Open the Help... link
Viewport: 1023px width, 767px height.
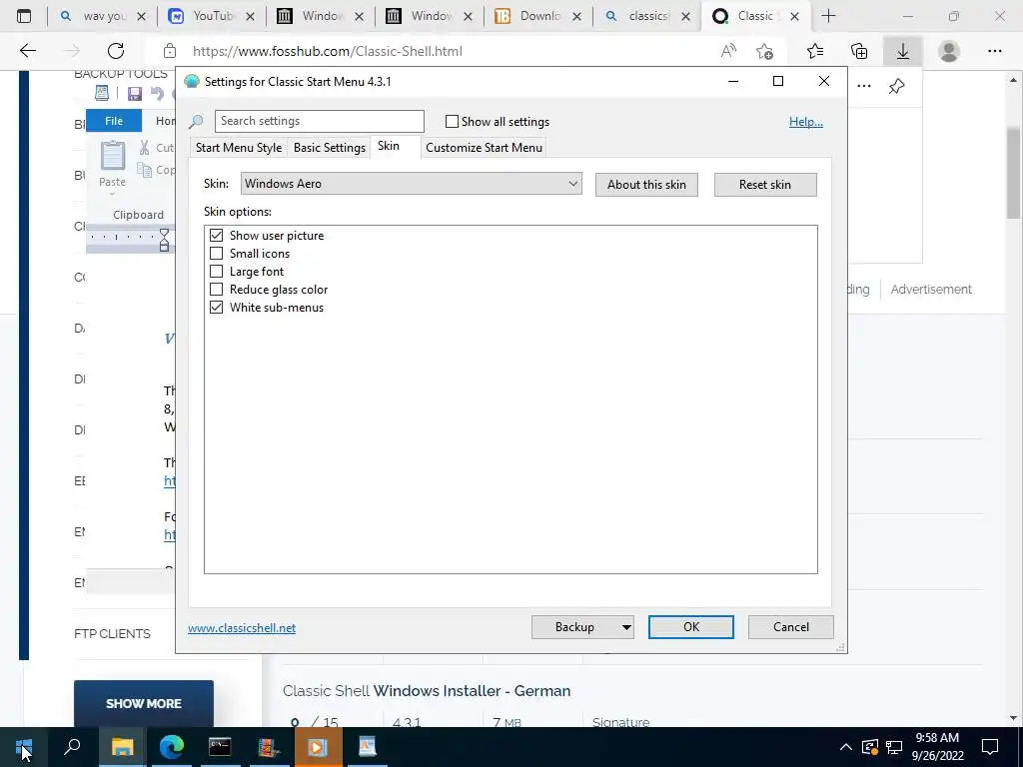coord(806,122)
